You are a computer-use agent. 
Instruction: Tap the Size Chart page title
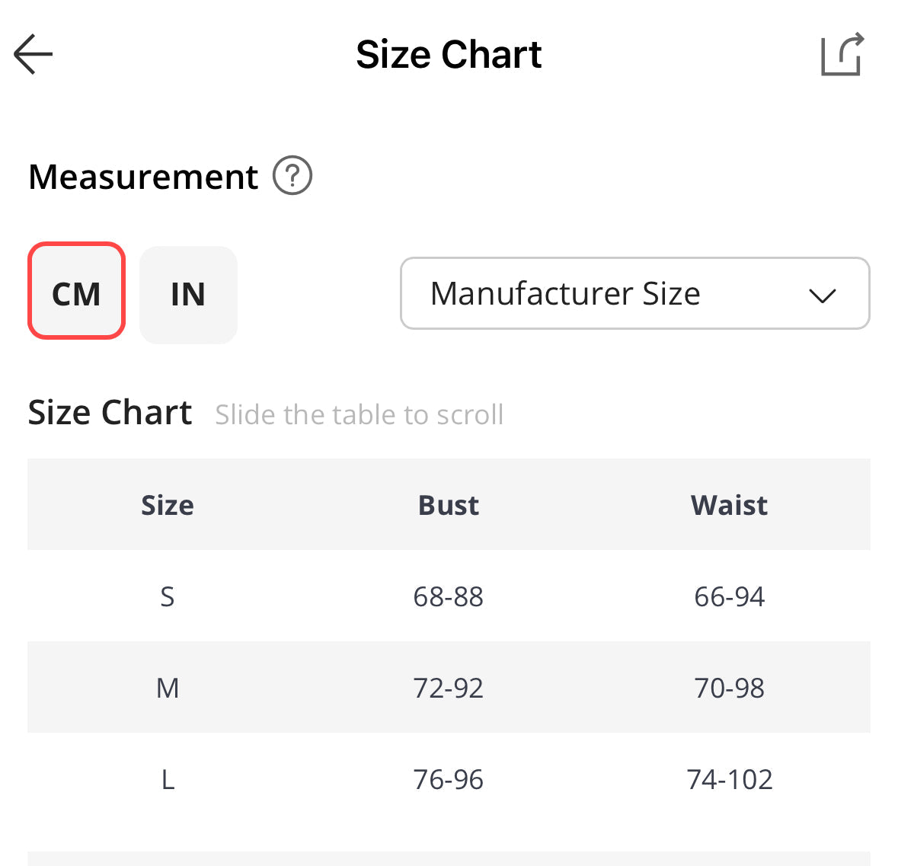449,55
